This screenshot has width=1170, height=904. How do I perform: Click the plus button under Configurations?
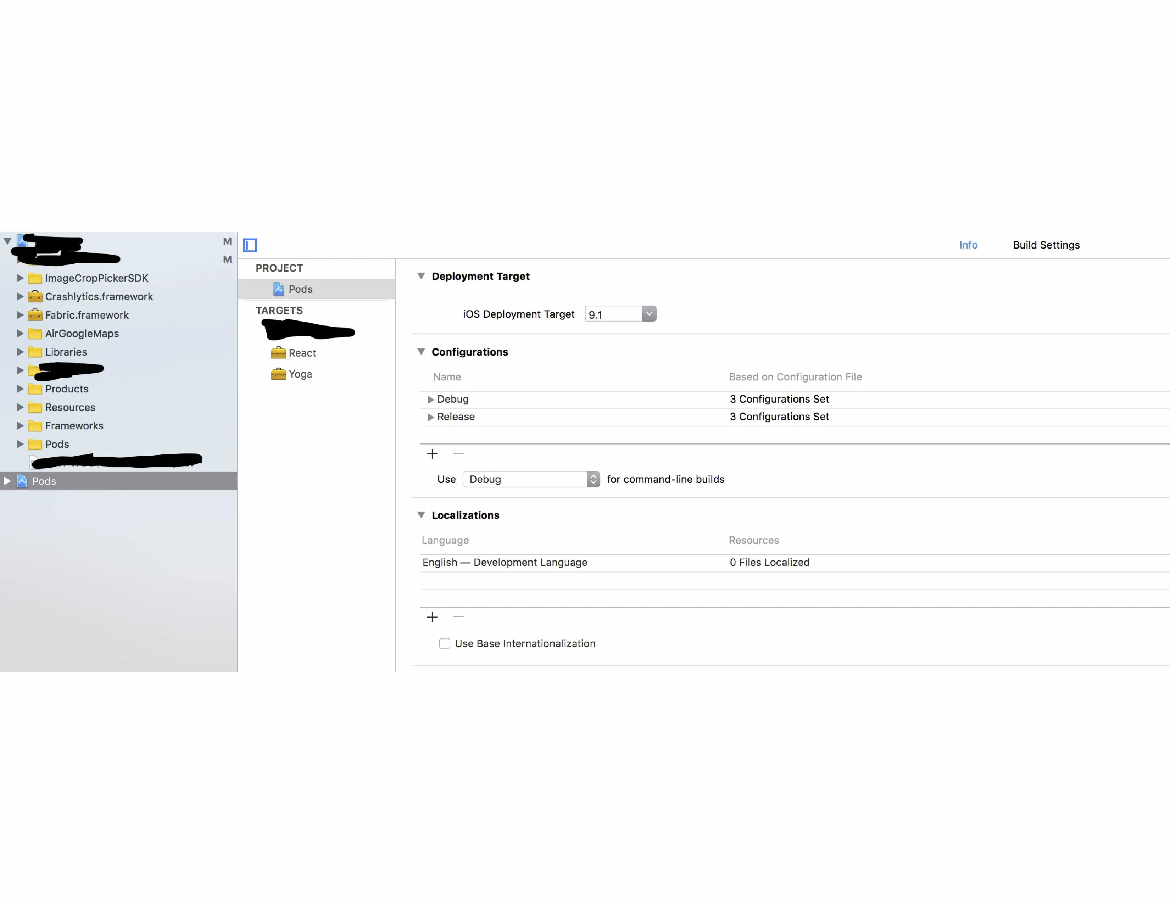tap(432, 454)
